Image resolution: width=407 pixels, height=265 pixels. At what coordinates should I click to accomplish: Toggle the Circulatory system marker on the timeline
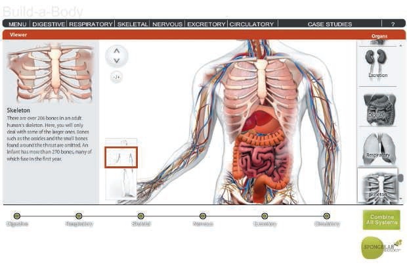326,216
